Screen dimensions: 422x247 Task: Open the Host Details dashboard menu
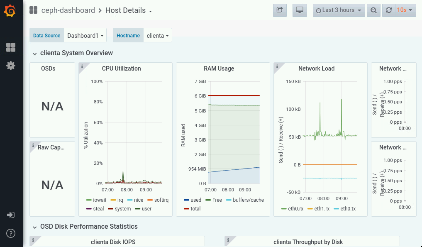tap(129, 10)
